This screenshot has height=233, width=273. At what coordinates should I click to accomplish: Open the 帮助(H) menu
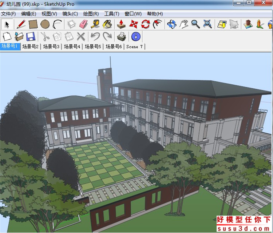coord(155,14)
